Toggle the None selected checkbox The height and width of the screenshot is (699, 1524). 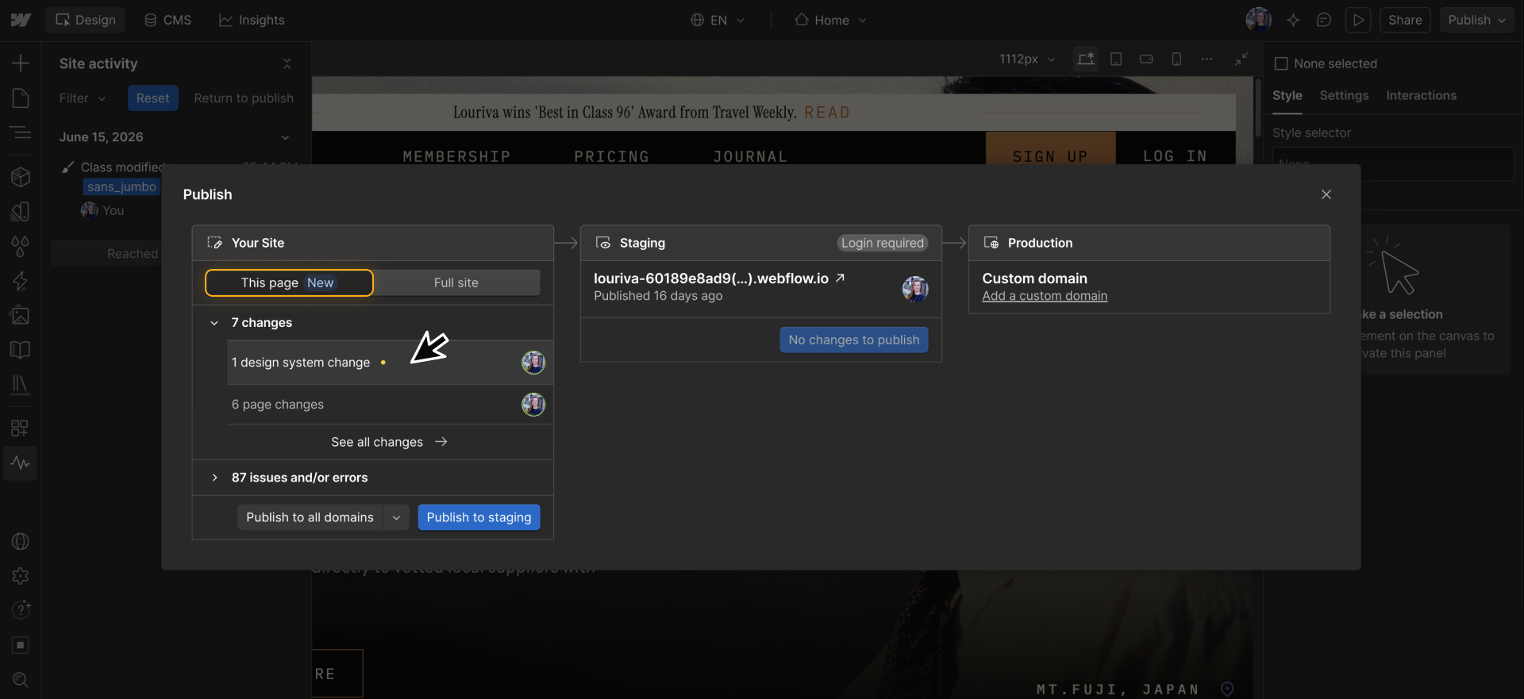(1280, 63)
